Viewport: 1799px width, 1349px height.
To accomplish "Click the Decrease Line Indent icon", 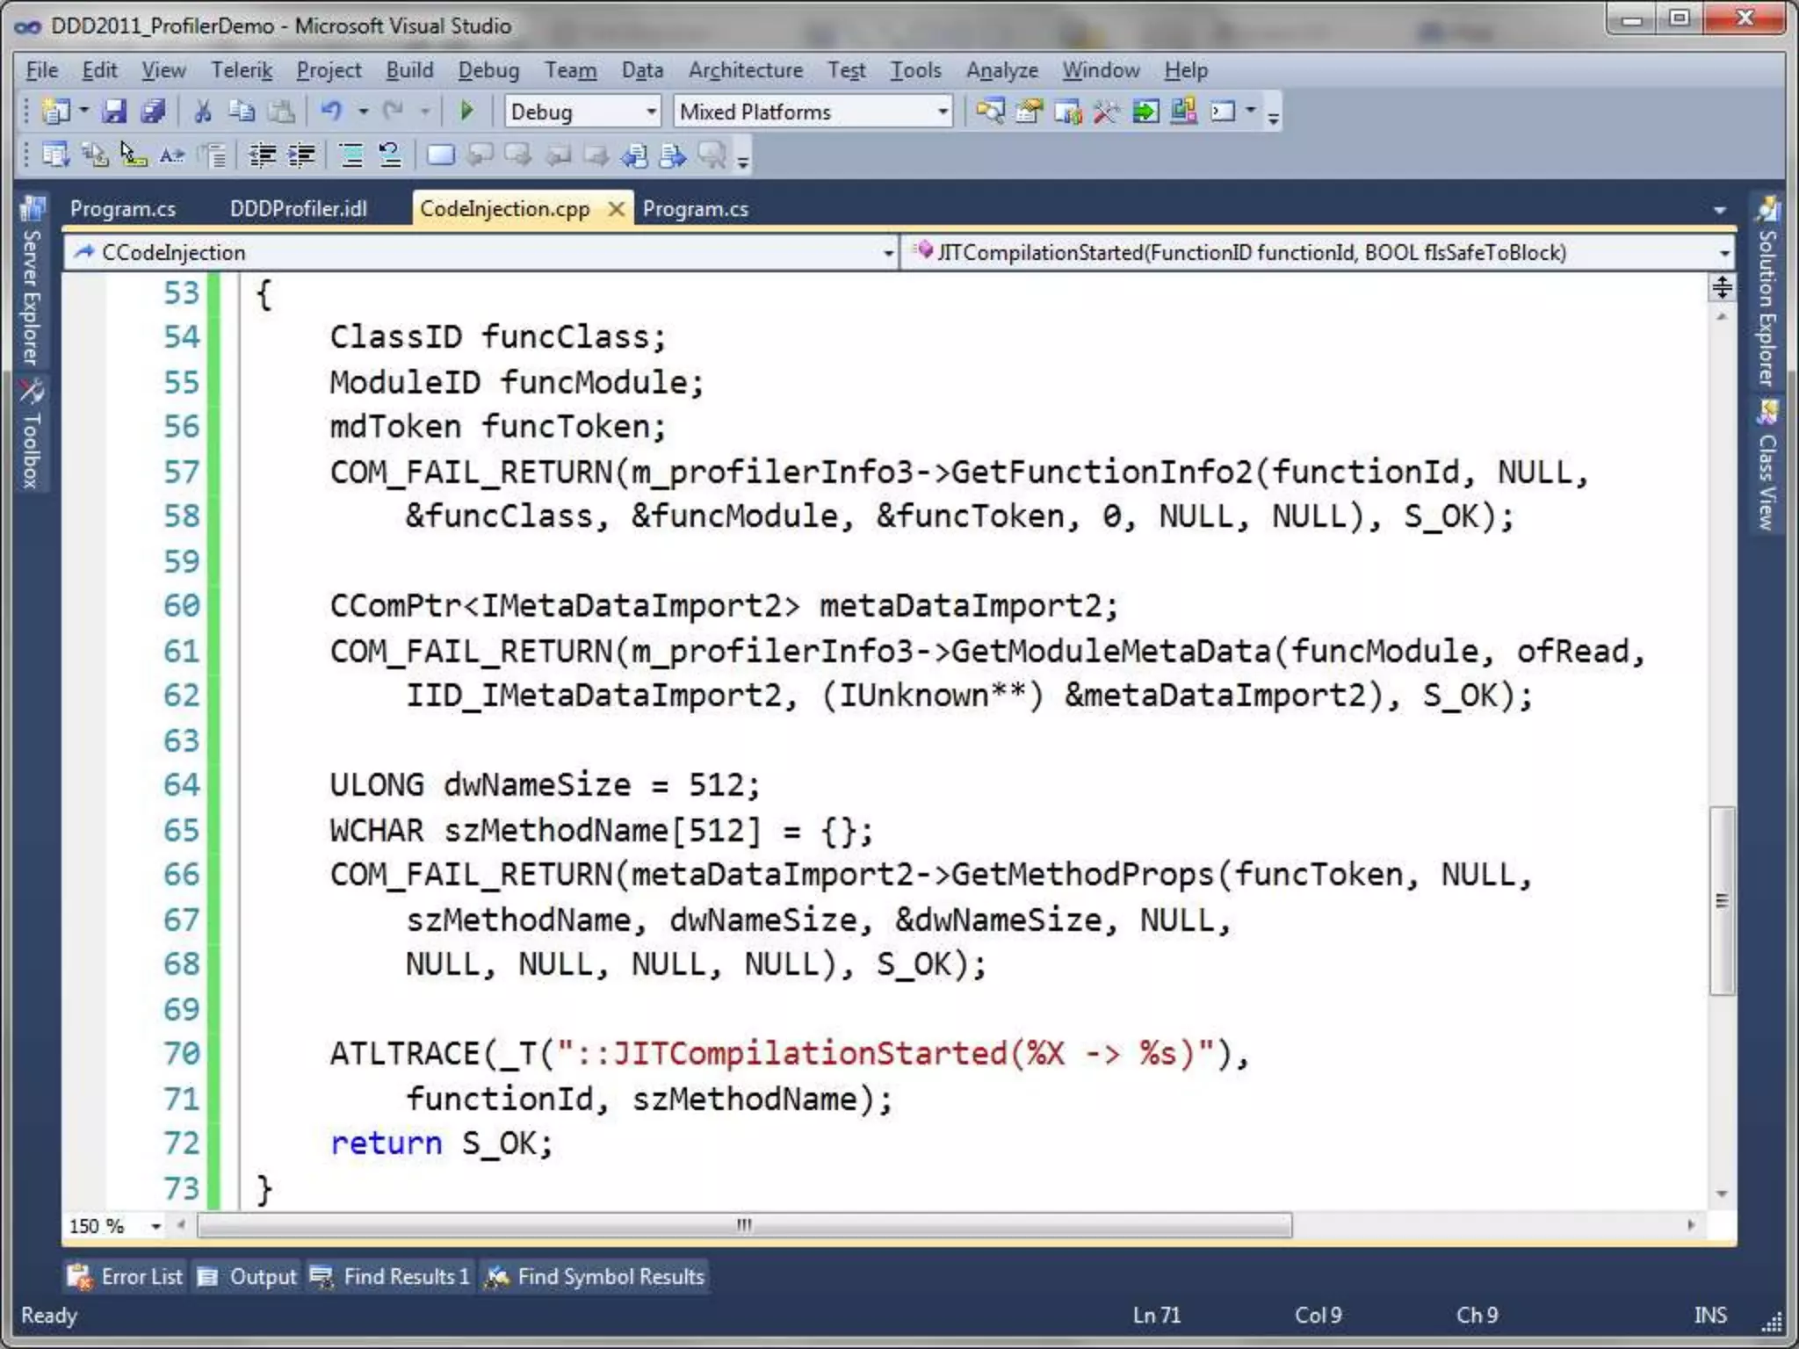I will 262,156.
